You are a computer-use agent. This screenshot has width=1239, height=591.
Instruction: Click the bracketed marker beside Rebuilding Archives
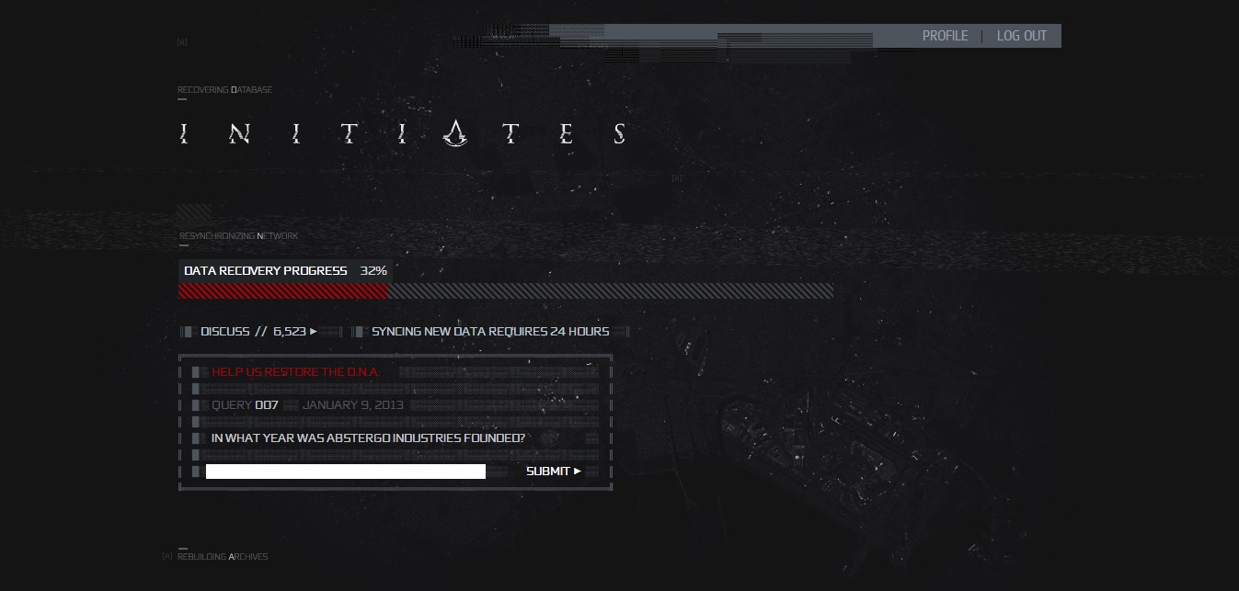point(167,557)
